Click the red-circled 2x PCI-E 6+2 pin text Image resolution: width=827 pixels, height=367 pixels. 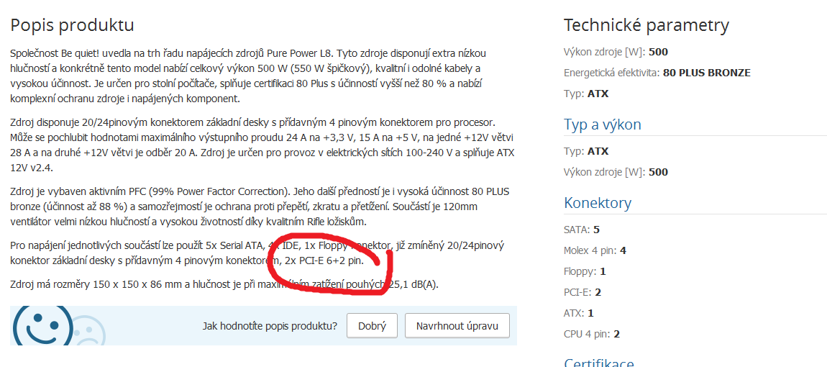(324, 260)
